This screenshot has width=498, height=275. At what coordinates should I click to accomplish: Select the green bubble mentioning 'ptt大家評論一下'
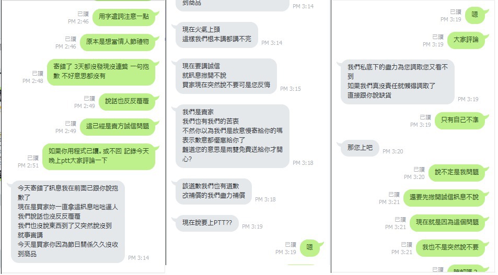99,156
